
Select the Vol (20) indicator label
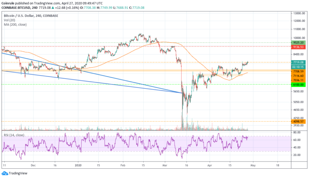10,20
